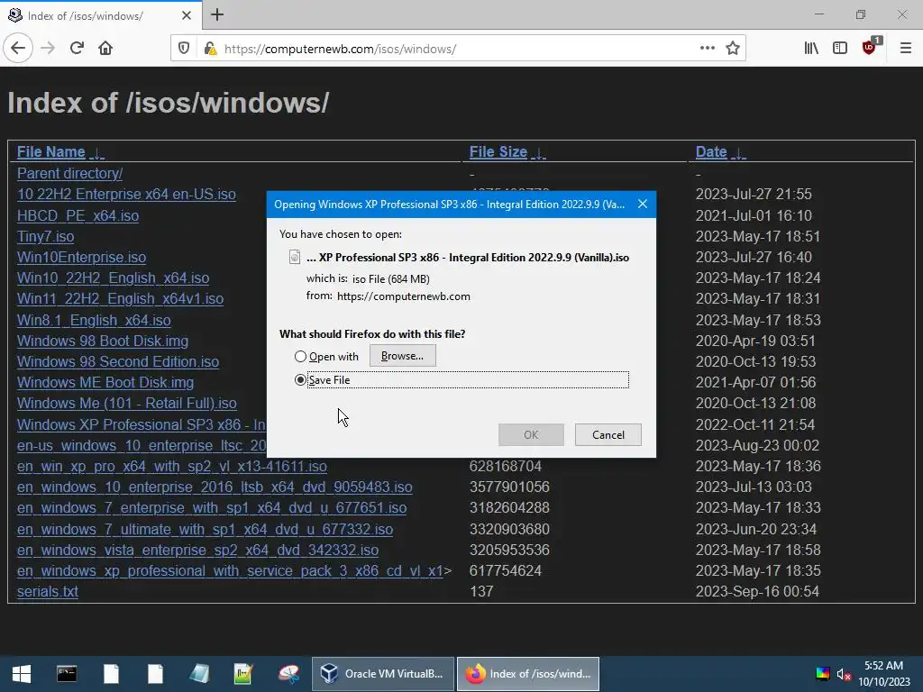The image size is (923, 692).
Task: Click the Win10Enterprise.iso link
Action: tap(81, 257)
